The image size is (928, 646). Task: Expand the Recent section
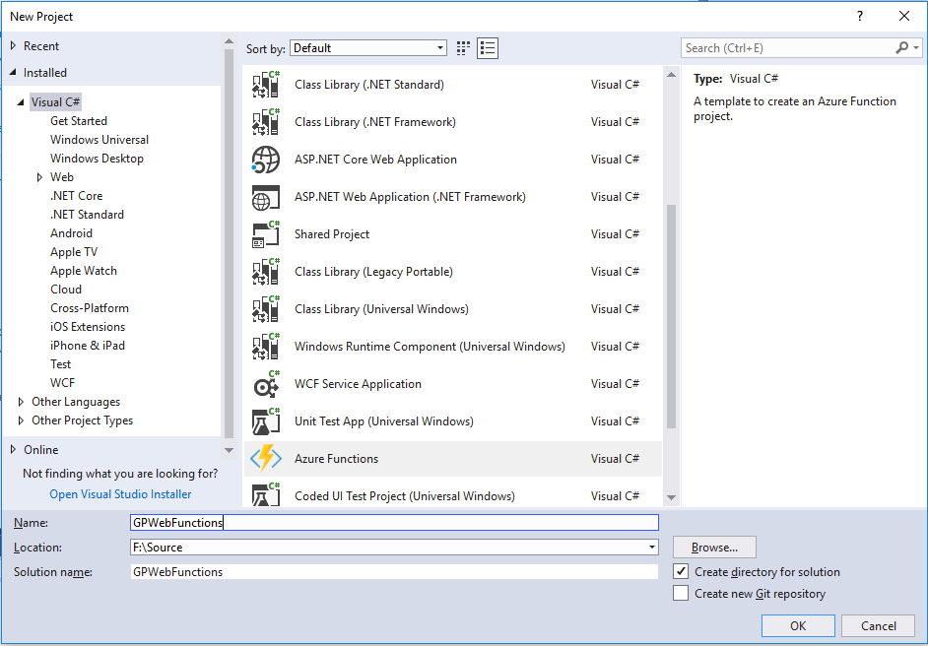(13, 45)
